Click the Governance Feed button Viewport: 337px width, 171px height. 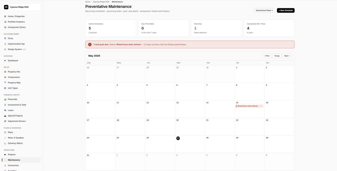click(x=264, y=11)
